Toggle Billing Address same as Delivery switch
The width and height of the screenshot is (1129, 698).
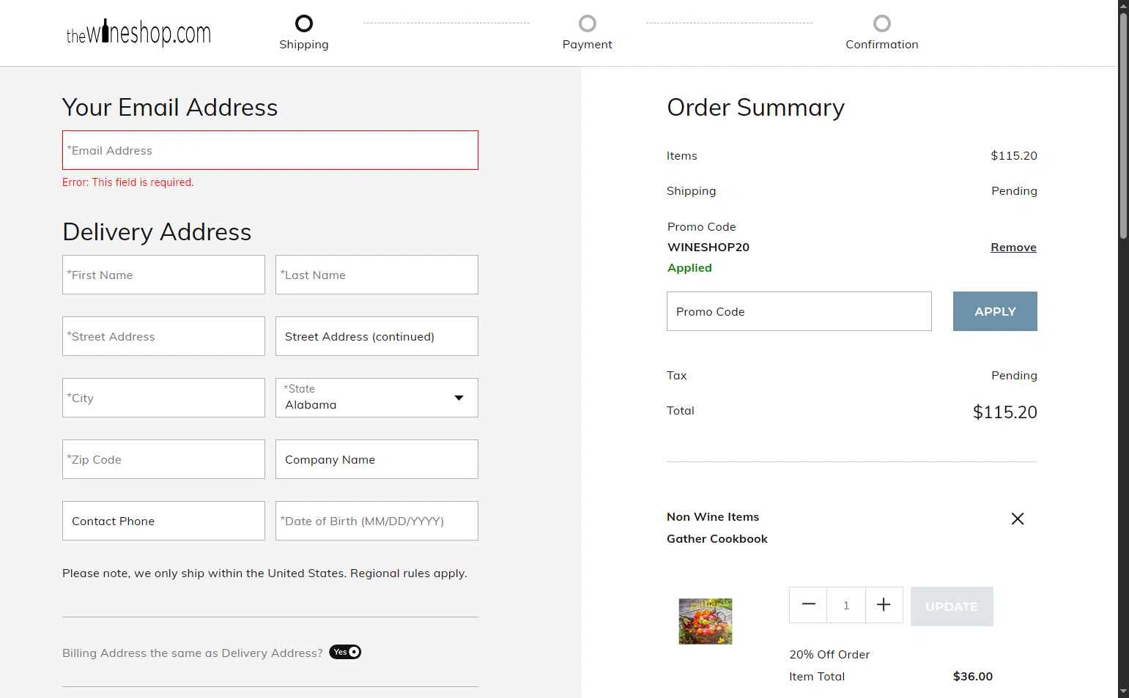pyautogui.click(x=345, y=652)
